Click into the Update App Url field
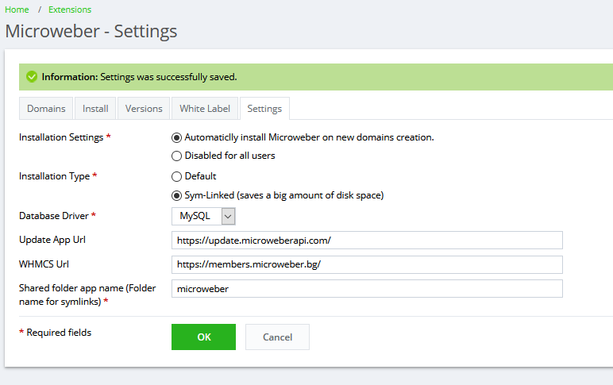 click(x=367, y=240)
